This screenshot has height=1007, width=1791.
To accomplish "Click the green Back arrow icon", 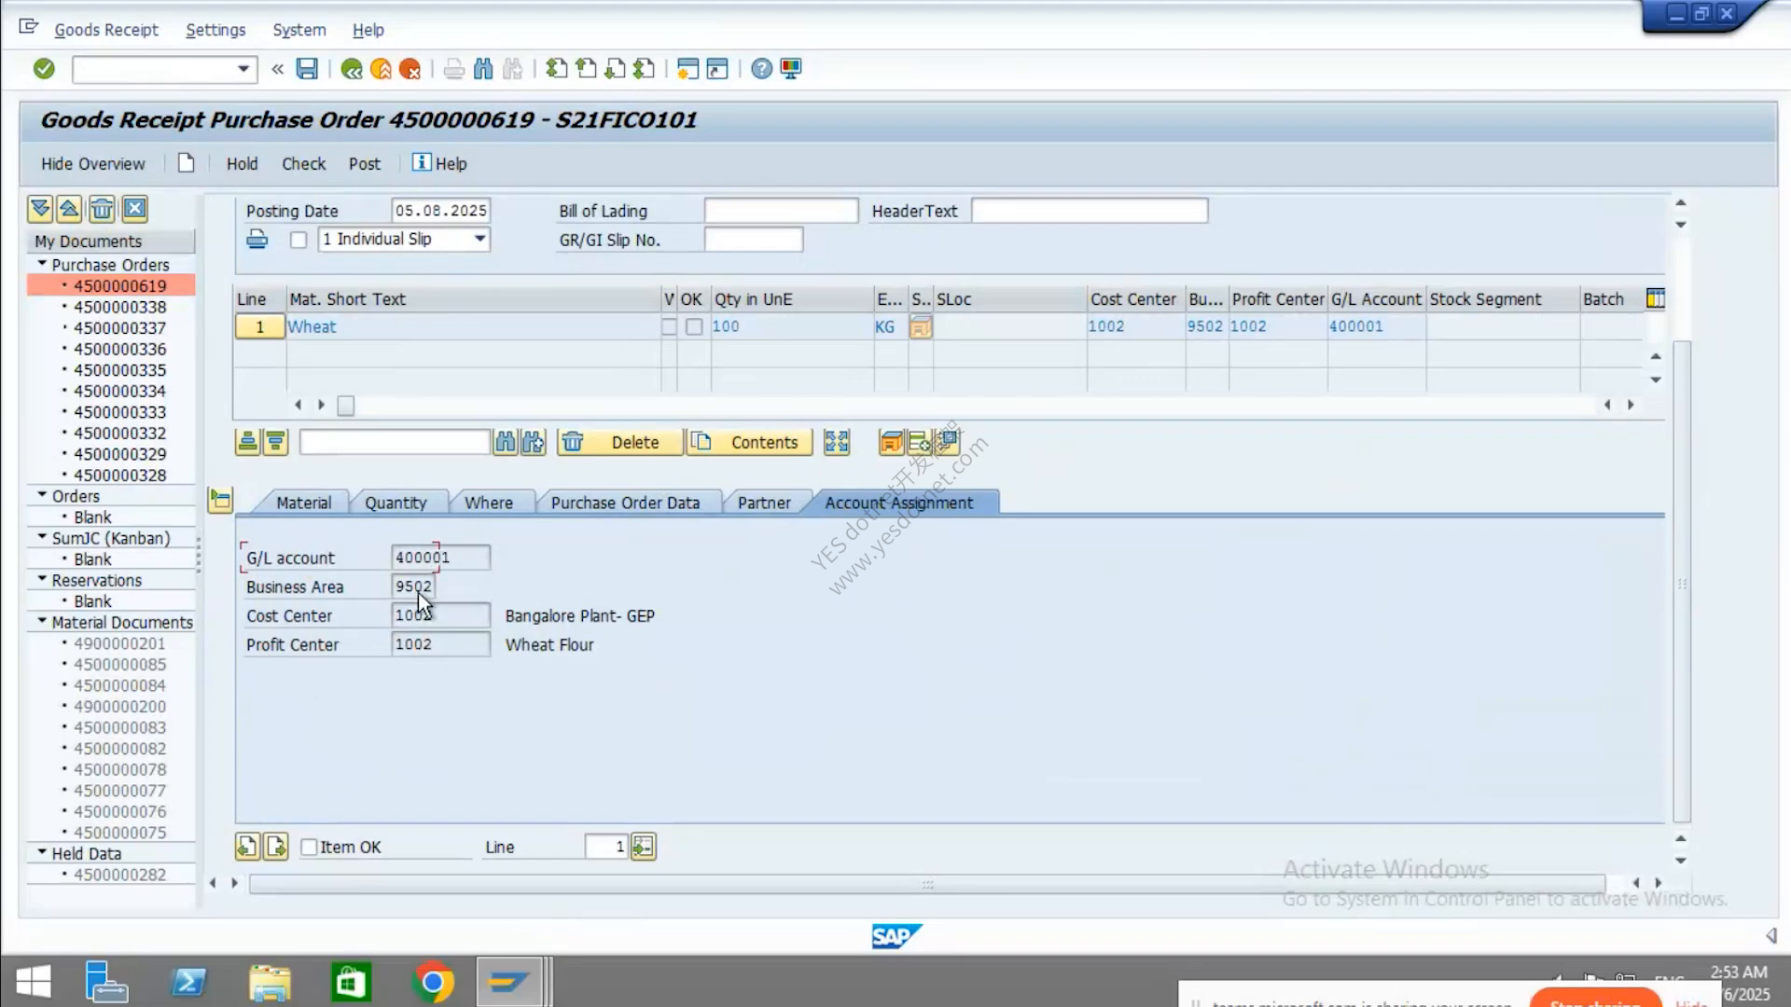I will pos(352,69).
